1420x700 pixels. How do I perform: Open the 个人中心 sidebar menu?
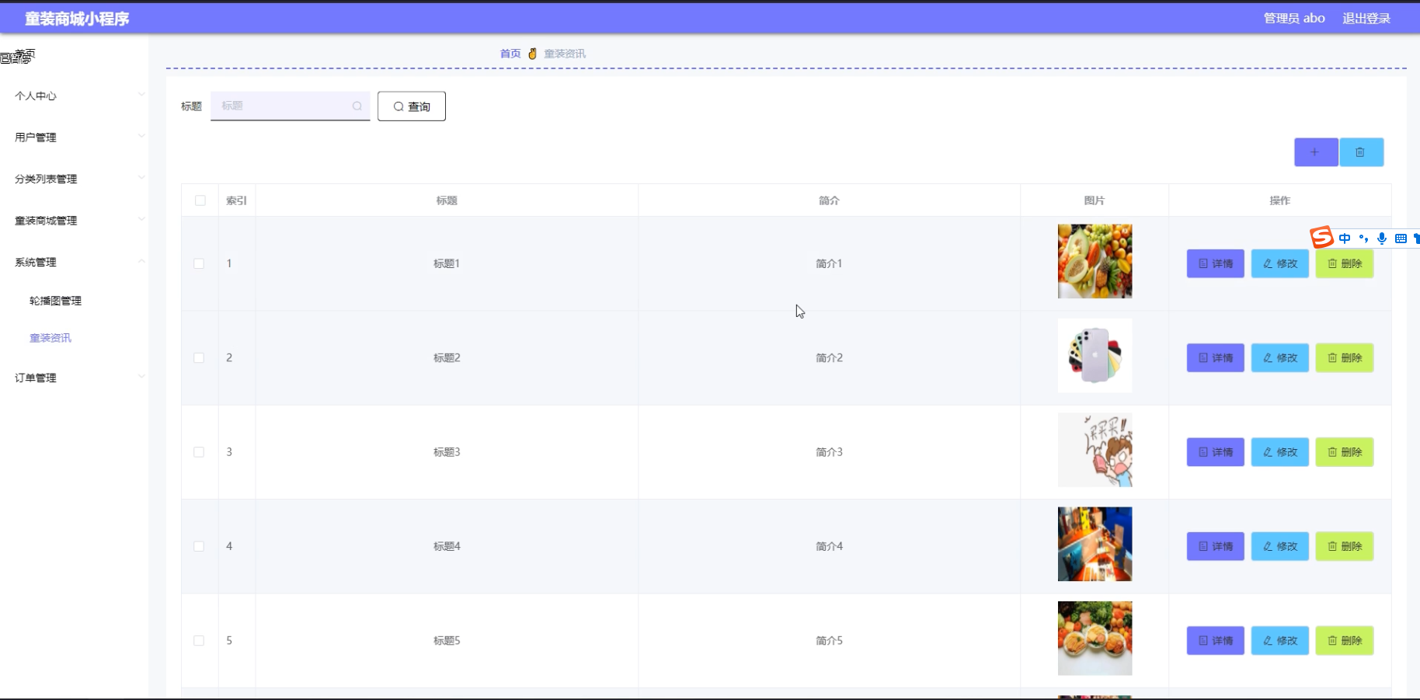tap(74, 96)
